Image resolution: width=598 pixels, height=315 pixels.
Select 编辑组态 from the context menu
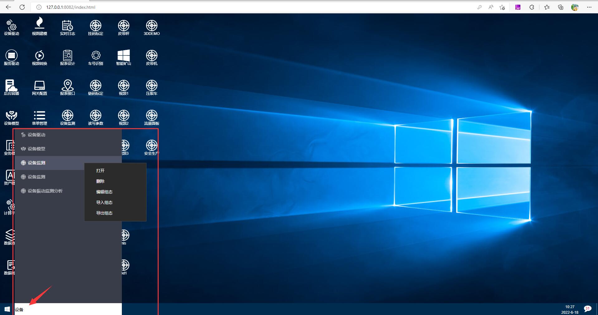point(115,192)
